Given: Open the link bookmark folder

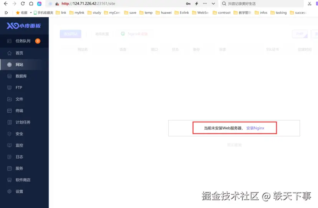Looking at the screenshot, I should (x=61, y=13).
